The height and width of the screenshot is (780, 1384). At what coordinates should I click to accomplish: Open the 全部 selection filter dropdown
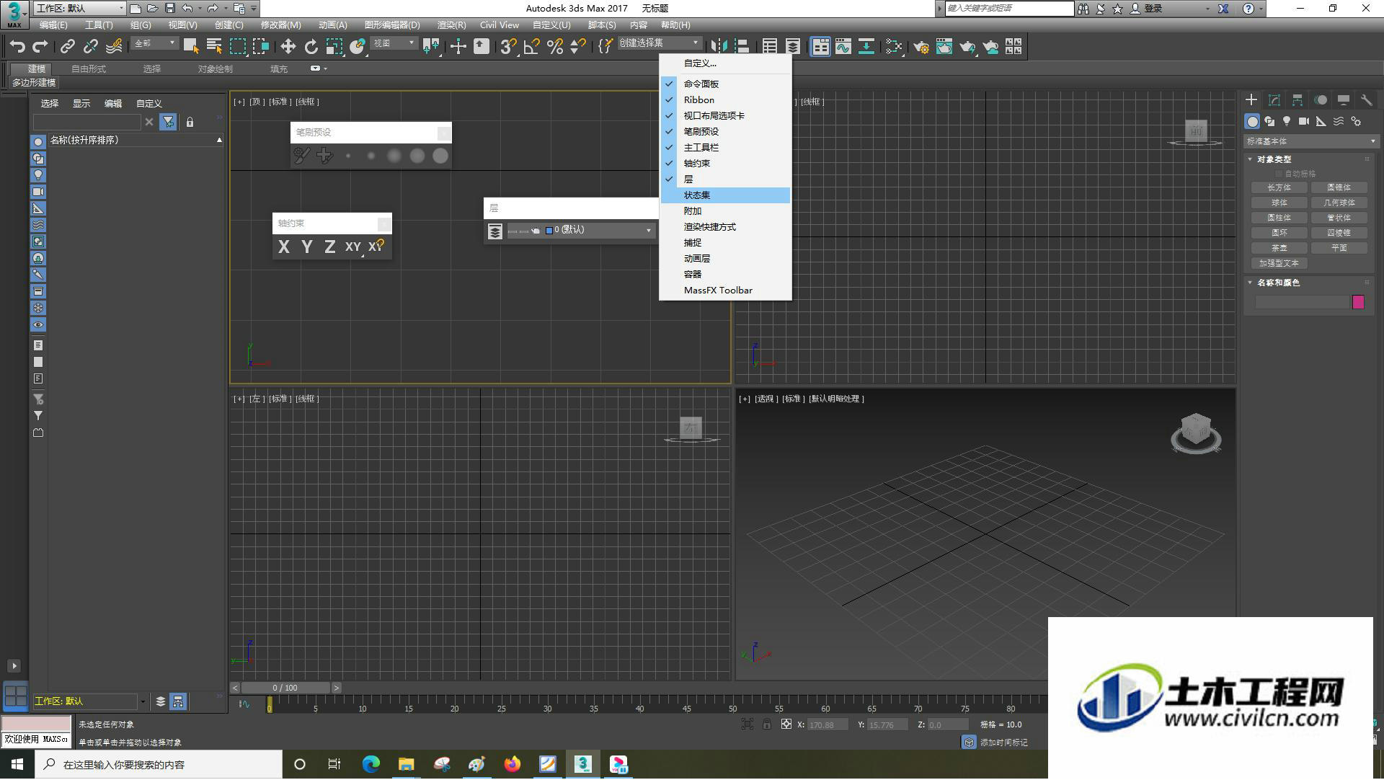pyautogui.click(x=155, y=44)
